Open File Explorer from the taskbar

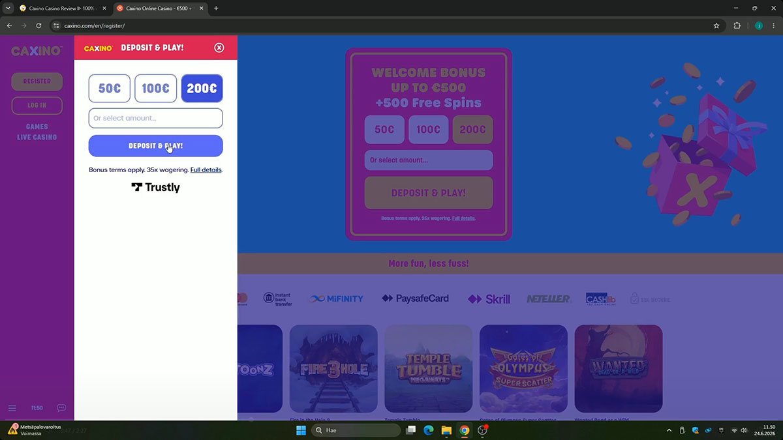pyautogui.click(x=446, y=430)
